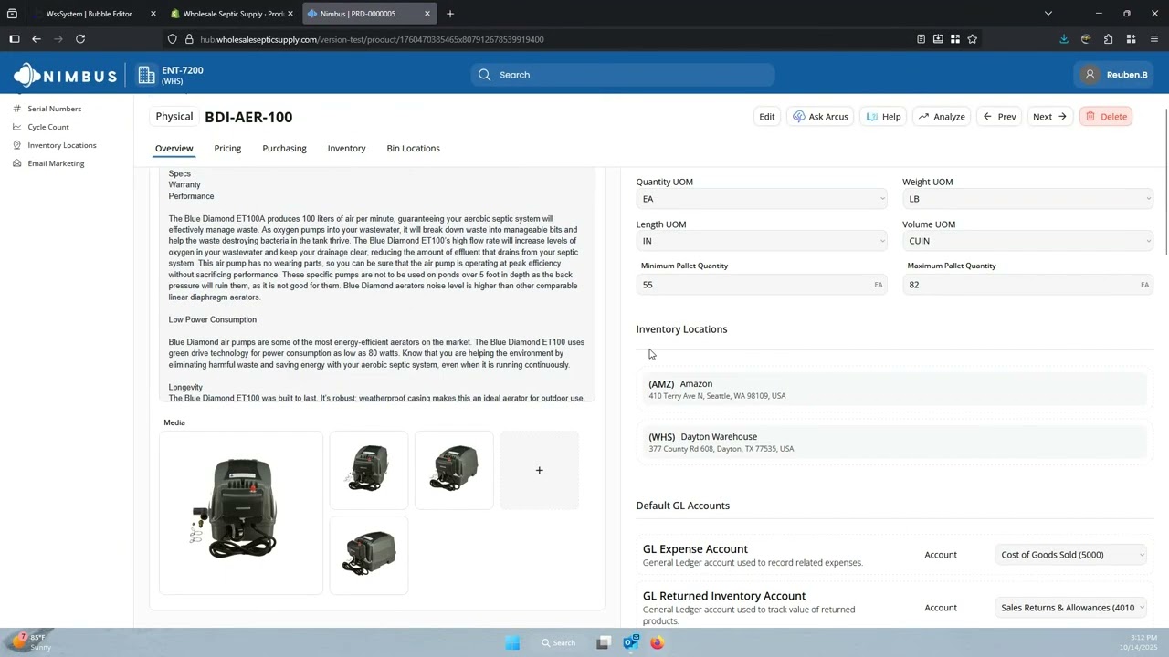Click the Low Power Consumption heading
The width and height of the screenshot is (1169, 657).
pos(212,319)
